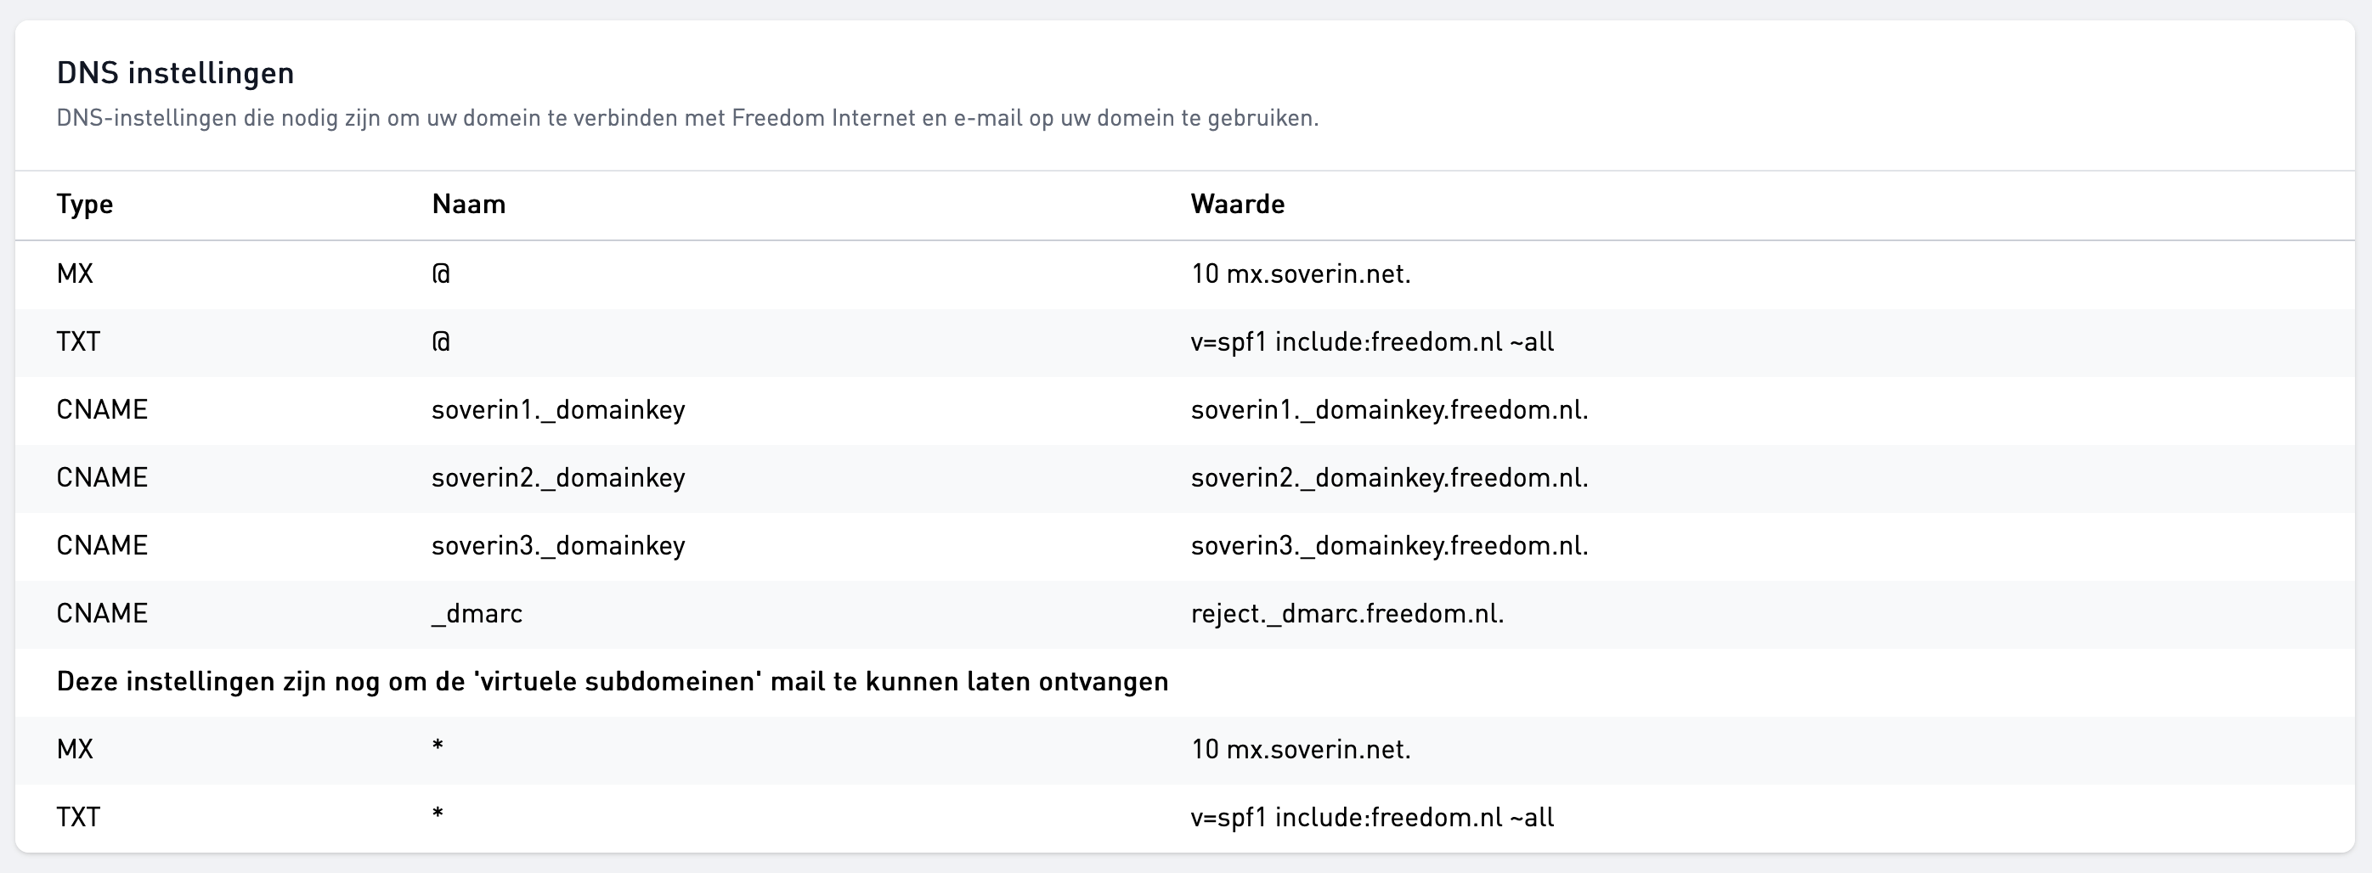This screenshot has width=2372, height=873.
Task: Click the * name in the TXT row
Action: [x=438, y=816]
